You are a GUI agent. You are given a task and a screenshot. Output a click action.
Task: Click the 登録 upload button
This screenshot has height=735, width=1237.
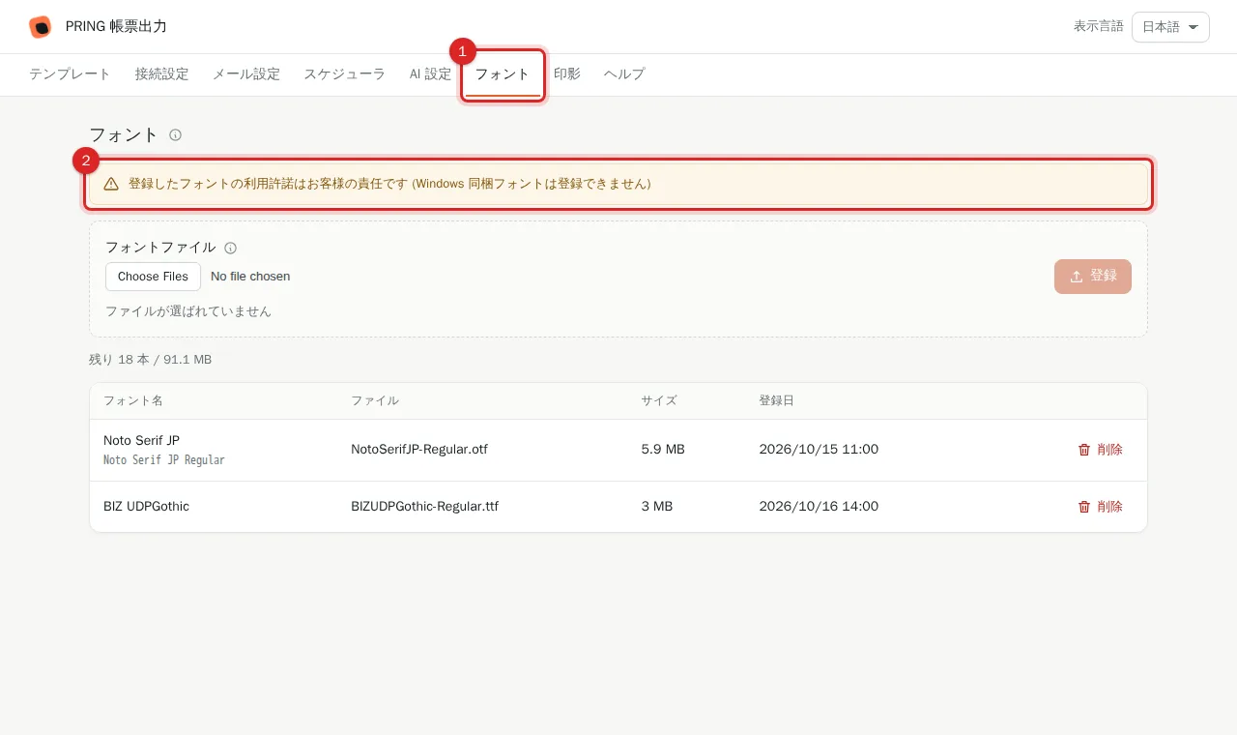[1093, 277]
